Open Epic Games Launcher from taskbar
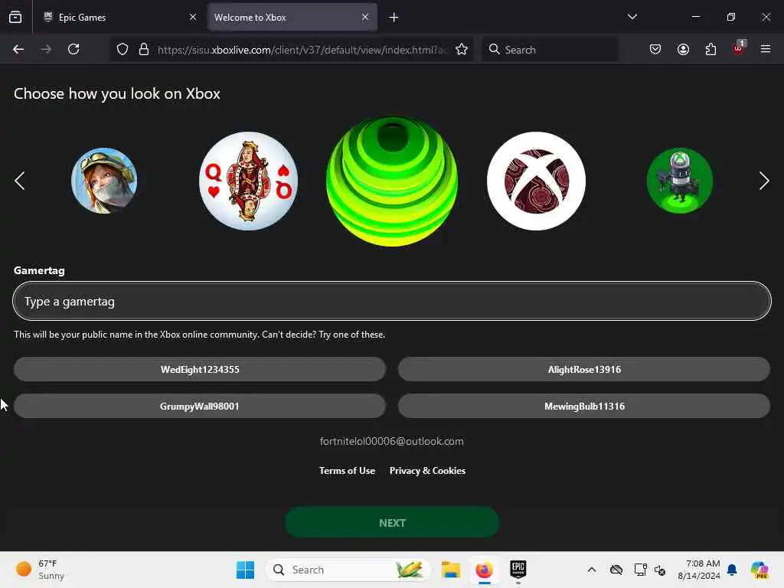Image resolution: width=784 pixels, height=588 pixels. (518, 570)
